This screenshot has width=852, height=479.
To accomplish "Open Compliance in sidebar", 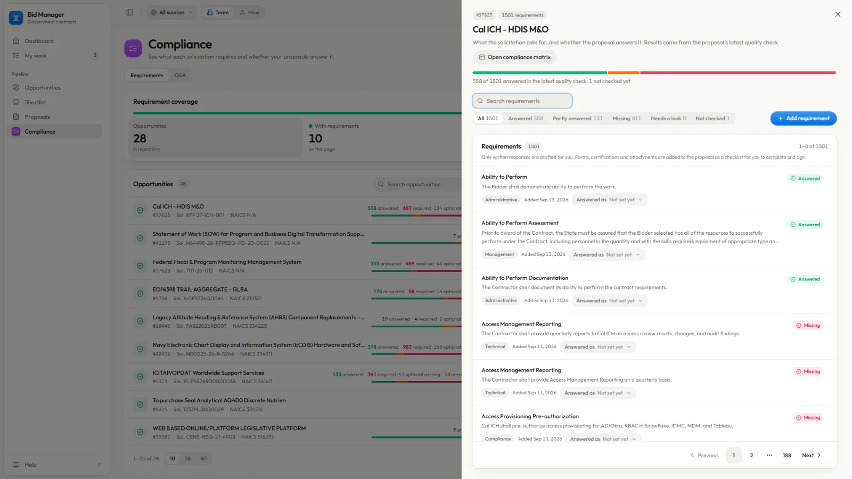I will (x=55, y=131).
